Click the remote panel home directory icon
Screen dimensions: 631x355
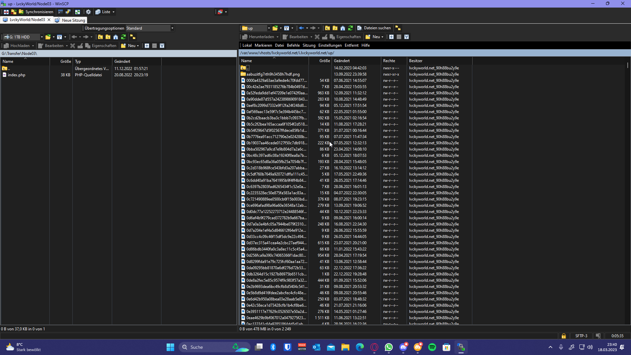click(x=343, y=28)
